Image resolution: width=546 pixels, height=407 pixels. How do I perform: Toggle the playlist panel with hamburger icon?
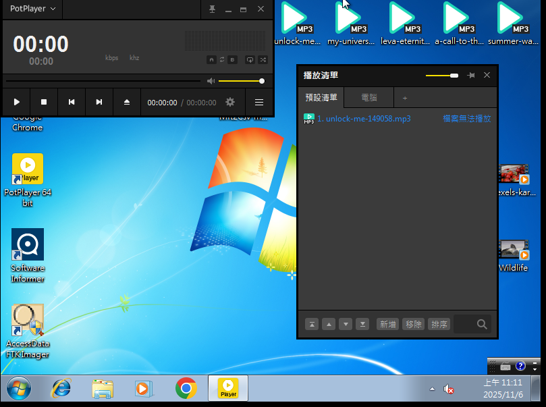(x=259, y=103)
